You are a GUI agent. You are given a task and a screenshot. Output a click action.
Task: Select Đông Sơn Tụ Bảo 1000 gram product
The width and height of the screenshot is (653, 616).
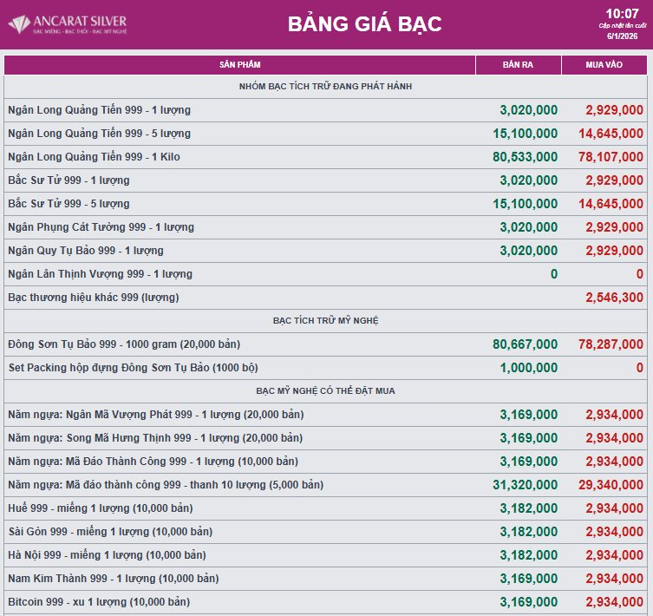[123, 344]
